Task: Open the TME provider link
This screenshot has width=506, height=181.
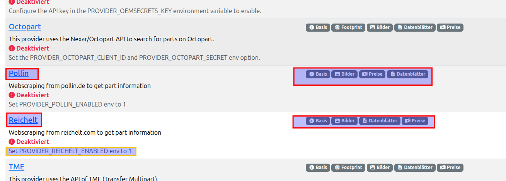Action: click(17, 167)
